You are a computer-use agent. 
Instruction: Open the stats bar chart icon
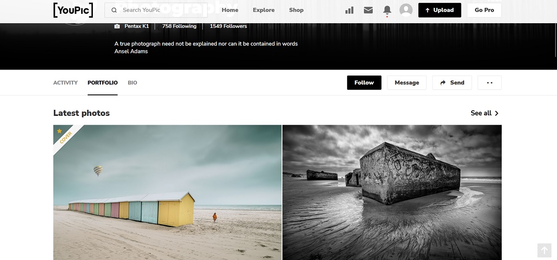350,10
